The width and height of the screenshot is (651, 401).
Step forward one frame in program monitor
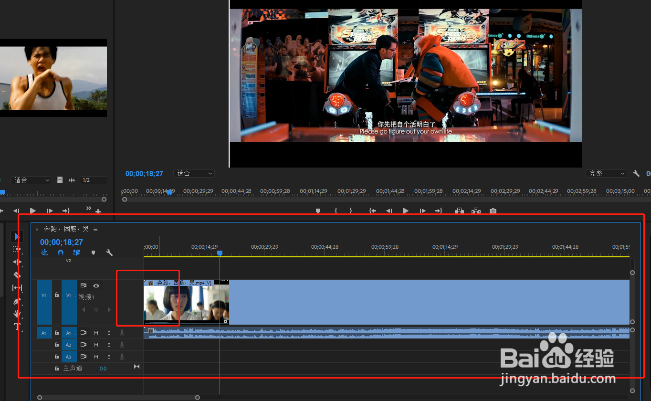point(422,211)
